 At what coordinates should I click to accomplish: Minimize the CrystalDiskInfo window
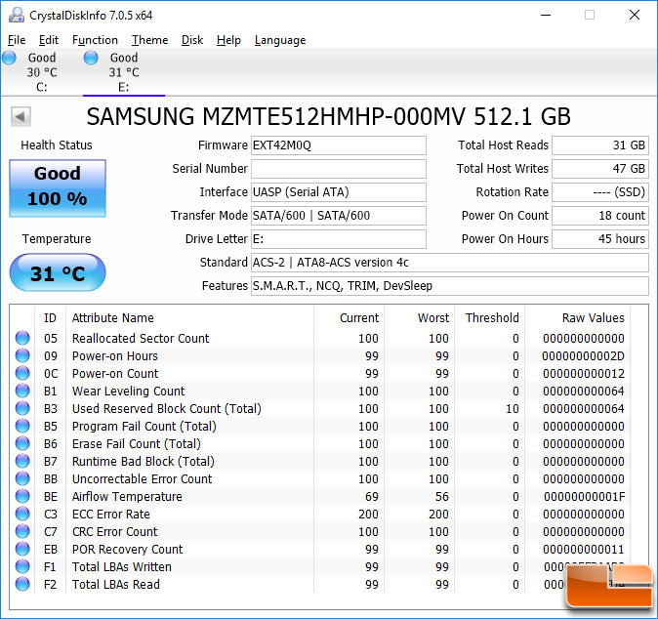(546, 15)
